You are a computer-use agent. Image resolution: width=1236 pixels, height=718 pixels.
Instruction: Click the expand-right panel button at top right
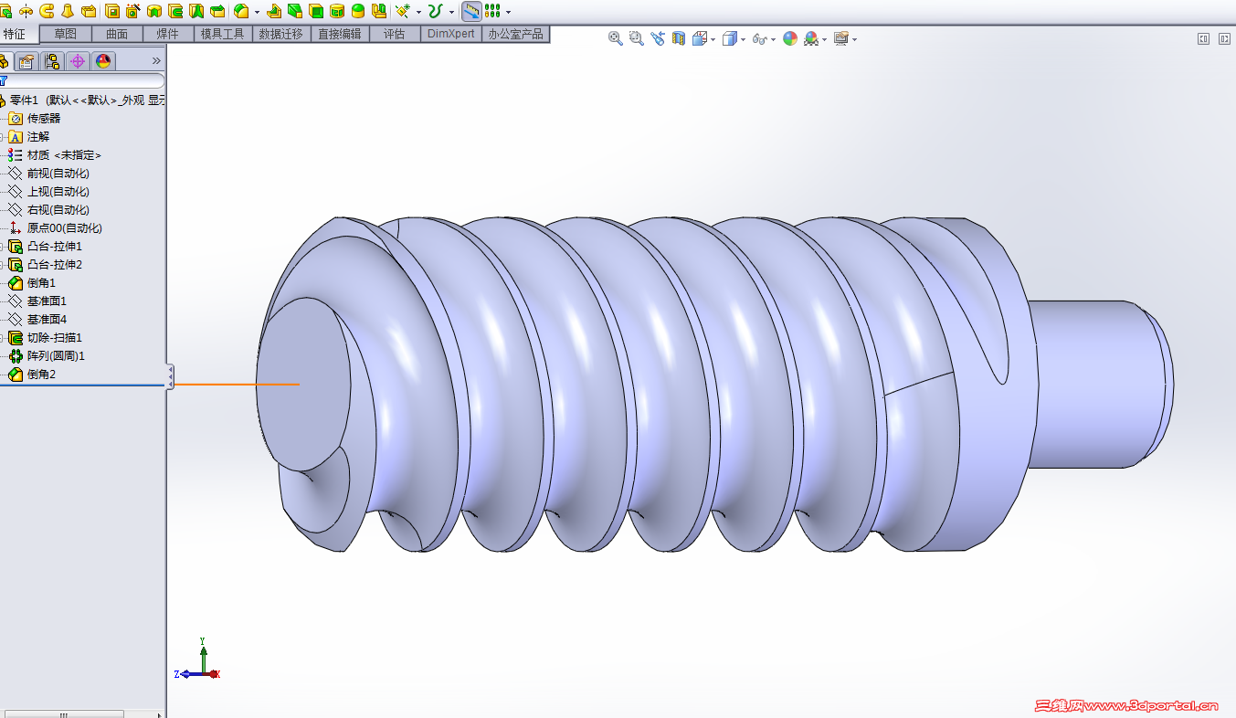click(x=1222, y=38)
